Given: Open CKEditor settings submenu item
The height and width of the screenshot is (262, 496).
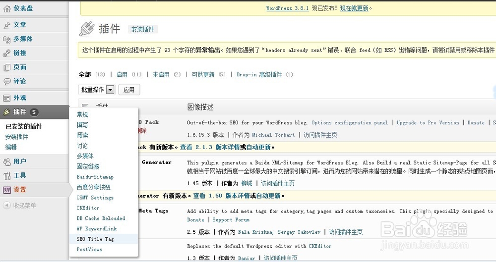Looking at the screenshot, I should 88,208.
